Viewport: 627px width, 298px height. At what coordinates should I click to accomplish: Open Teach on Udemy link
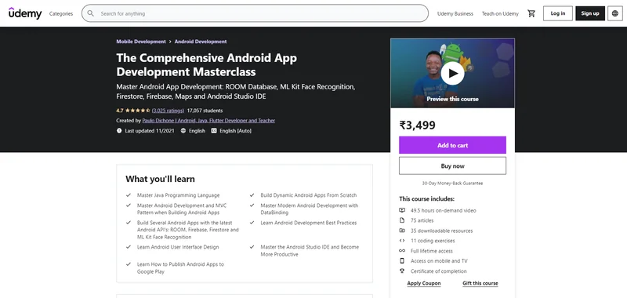tap(500, 13)
